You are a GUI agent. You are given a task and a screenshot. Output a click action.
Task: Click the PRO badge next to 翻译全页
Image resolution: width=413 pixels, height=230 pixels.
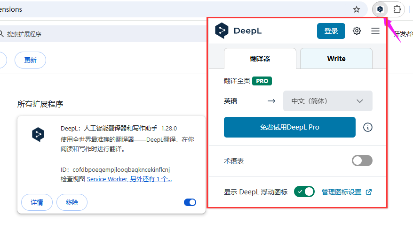tap(262, 81)
